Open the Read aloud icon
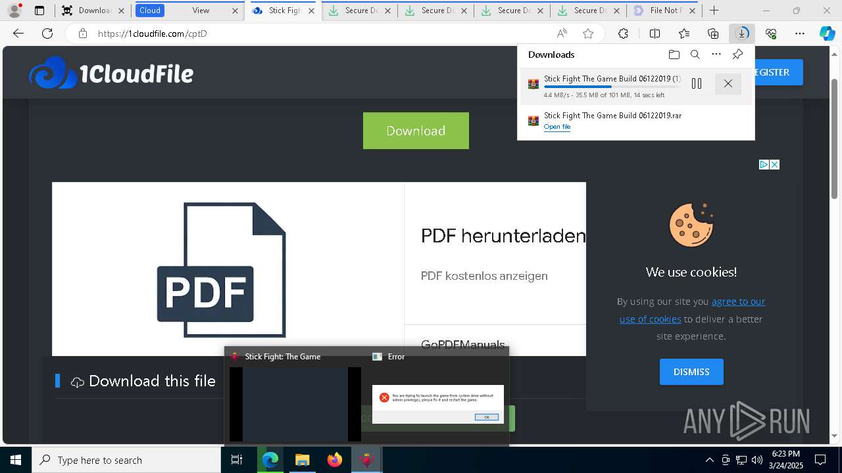 pos(562,34)
